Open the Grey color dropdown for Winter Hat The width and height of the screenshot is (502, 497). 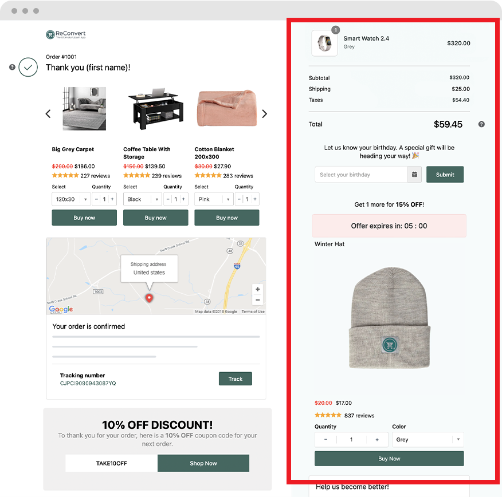428,439
